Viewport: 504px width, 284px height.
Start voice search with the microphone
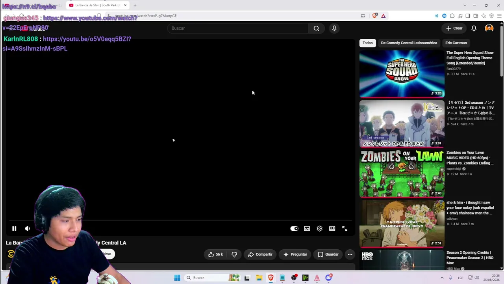tap(334, 28)
